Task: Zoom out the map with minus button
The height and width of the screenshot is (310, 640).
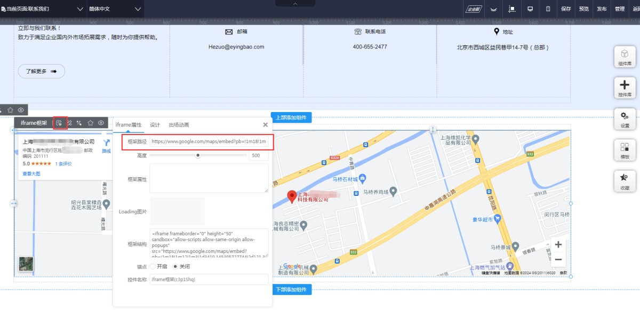Action: (558, 259)
